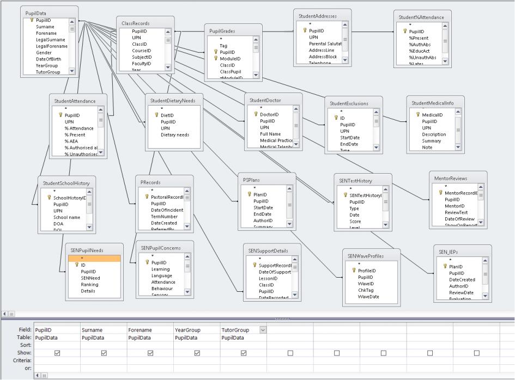Select the CourseID field in ClassRecords
515x380 pixels.
[x=142, y=51]
